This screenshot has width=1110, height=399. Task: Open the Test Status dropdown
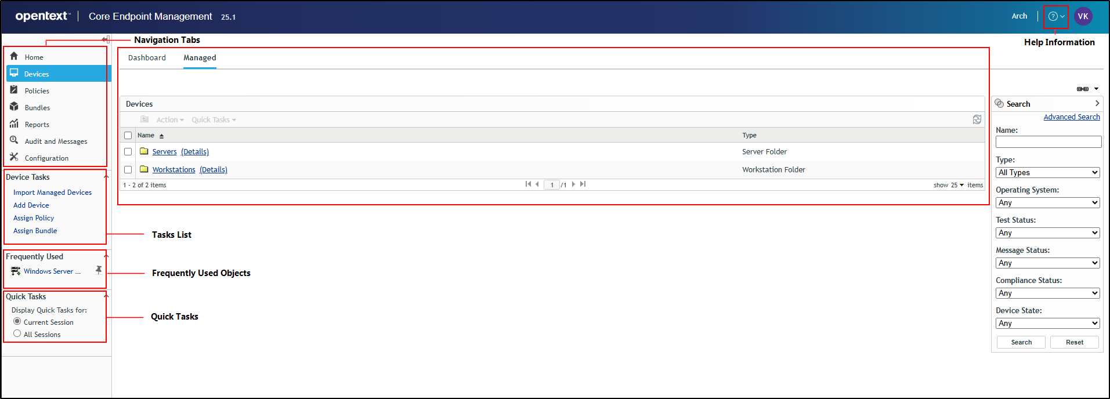pyautogui.click(x=1048, y=233)
